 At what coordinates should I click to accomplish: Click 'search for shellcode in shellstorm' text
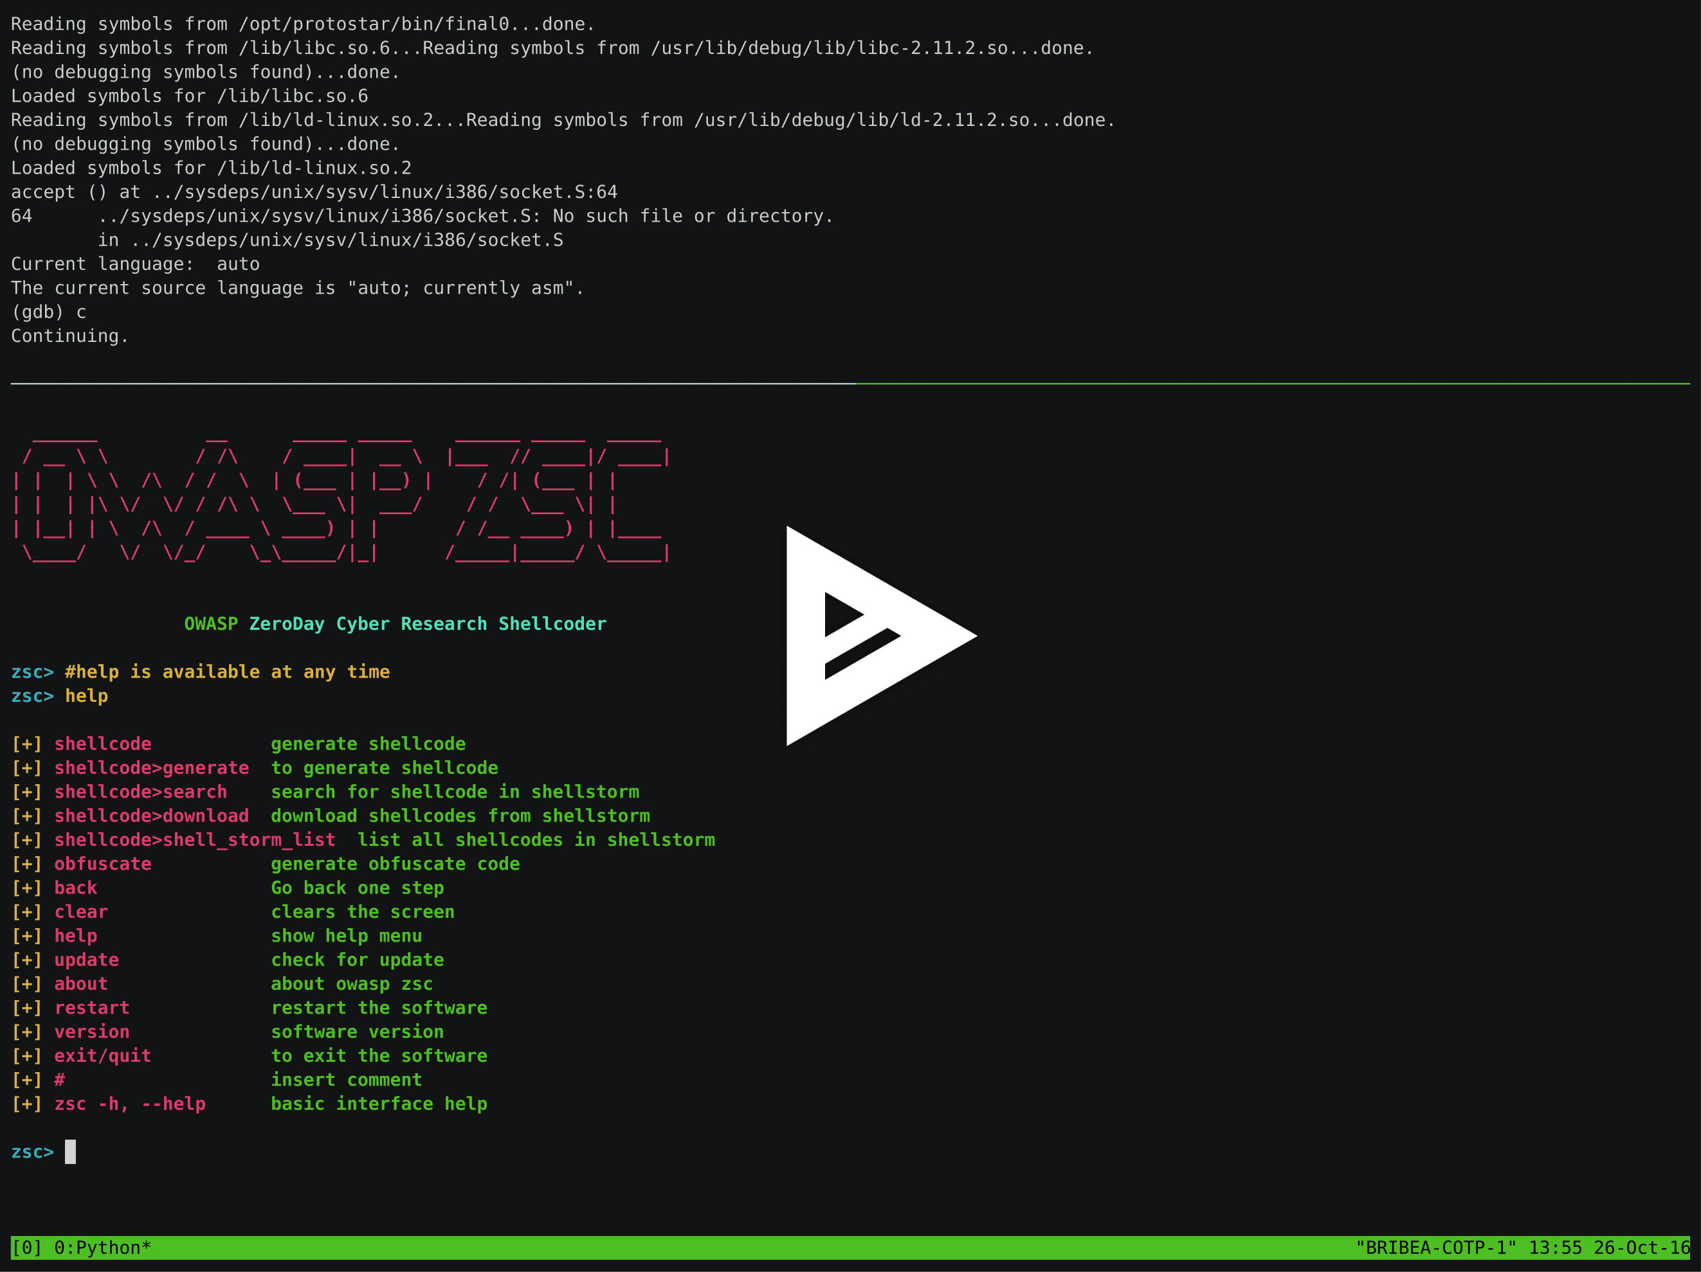click(455, 792)
